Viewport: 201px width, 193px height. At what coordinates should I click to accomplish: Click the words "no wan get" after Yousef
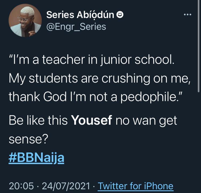pos(146,121)
